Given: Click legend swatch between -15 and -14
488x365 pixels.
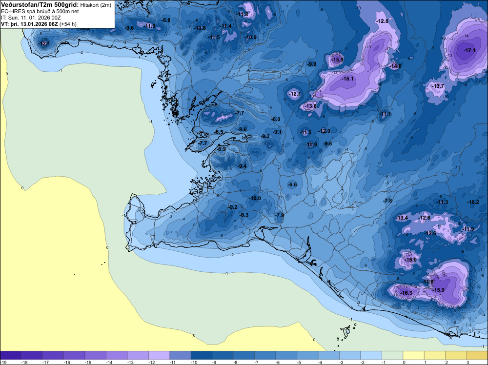Looking at the screenshot, I should coord(95,355).
